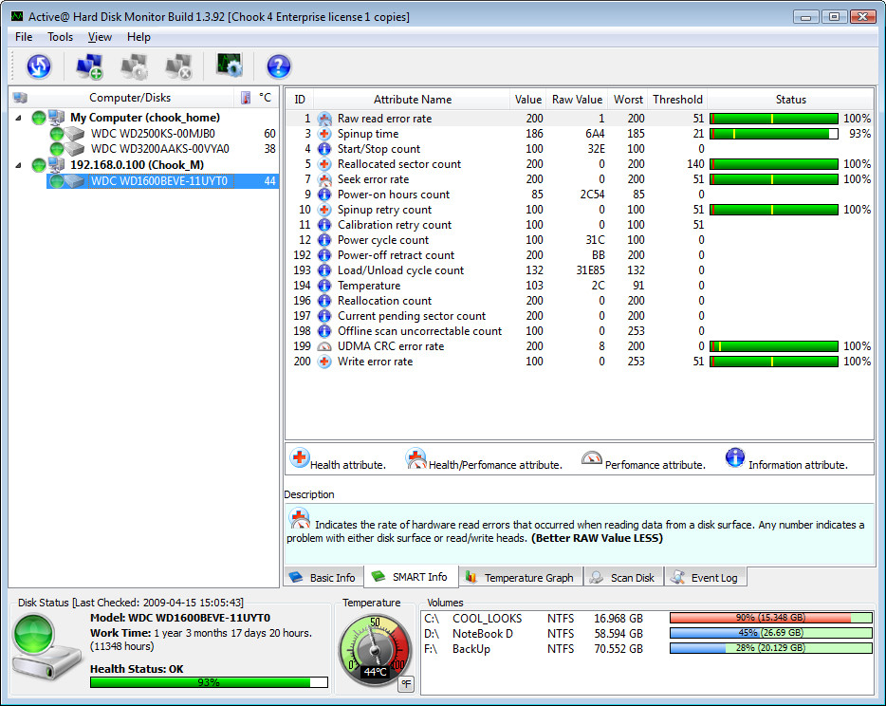The height and width of the screenshot is (706, 886).
Task: Select disk WDC WD2500KS-00MJB0
Action: [x=153, y=134]
